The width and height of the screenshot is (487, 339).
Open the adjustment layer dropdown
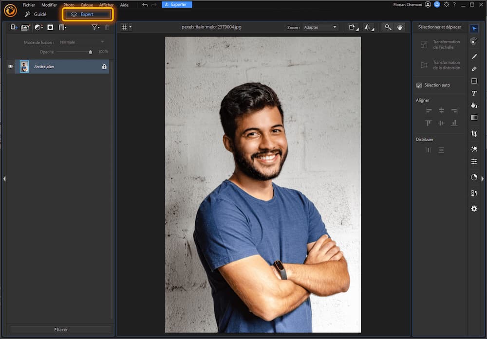[x=38, y=27]
